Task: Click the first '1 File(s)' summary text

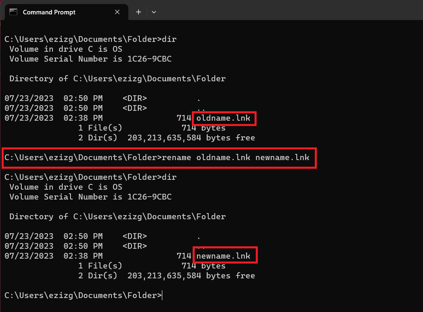Action: [100, 128]
